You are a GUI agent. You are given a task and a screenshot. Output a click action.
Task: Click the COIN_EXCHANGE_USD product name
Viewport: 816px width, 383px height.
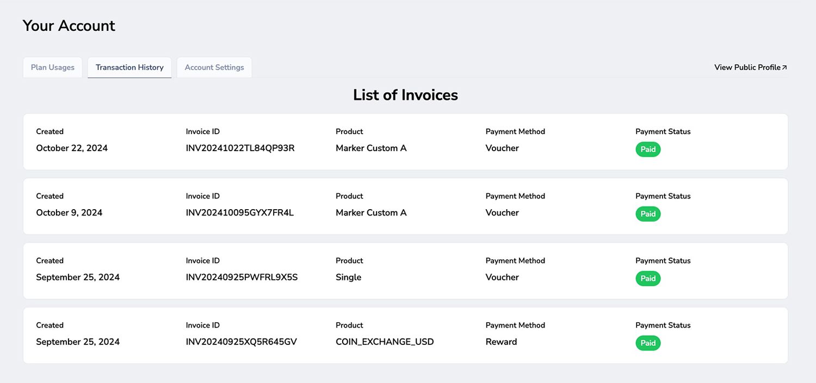[x=385, y=342]
